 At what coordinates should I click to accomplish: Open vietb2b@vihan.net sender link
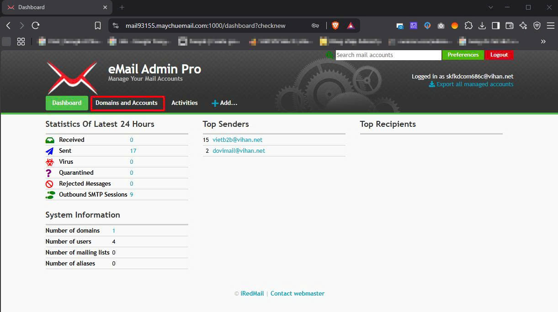click(x=238, y=140)
